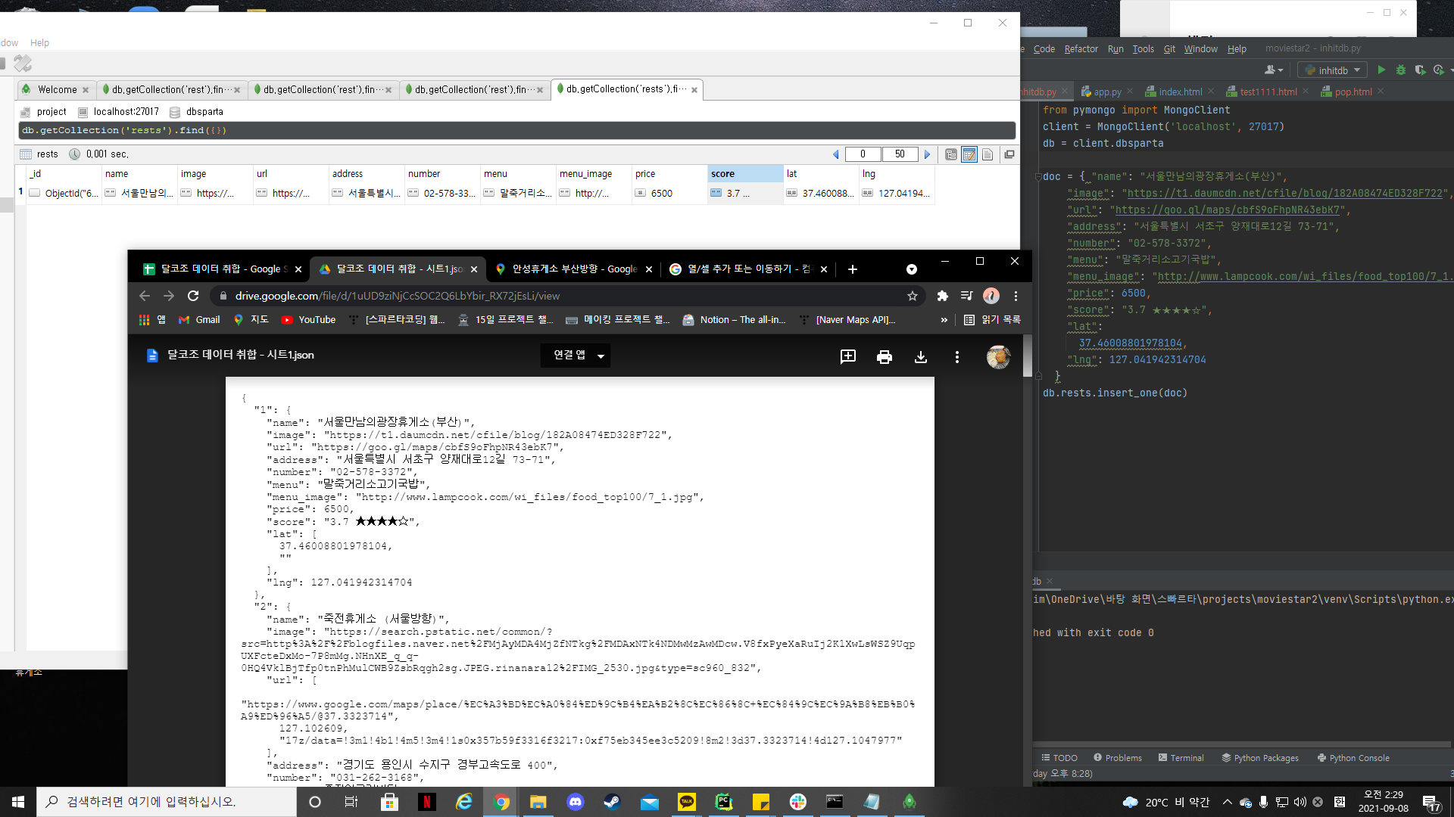Run the inhitdb script with the green play icon
Viewport: 1454px width, 817px height.
pyautogui.click(x=1381, y=70)
